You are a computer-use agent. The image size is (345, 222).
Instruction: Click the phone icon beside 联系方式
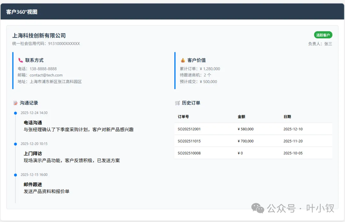pyautogui.click(x=21, y=60)
